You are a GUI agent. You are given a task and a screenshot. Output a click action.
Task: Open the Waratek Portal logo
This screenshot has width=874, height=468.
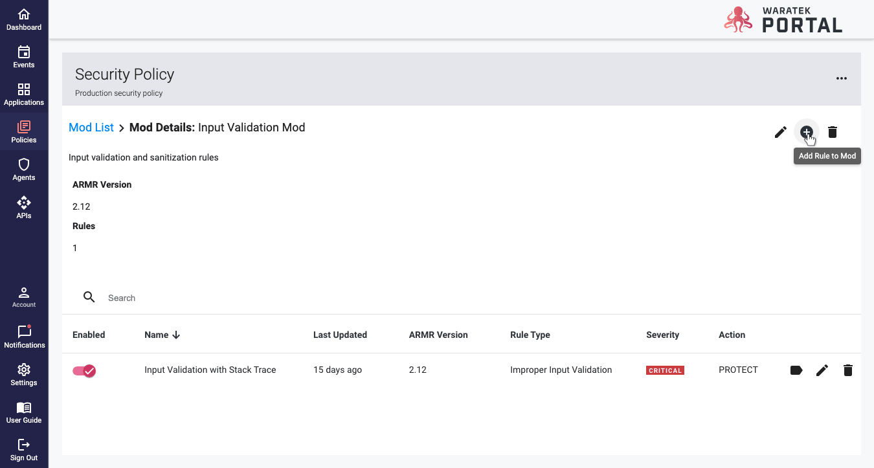tap(783, 19)
